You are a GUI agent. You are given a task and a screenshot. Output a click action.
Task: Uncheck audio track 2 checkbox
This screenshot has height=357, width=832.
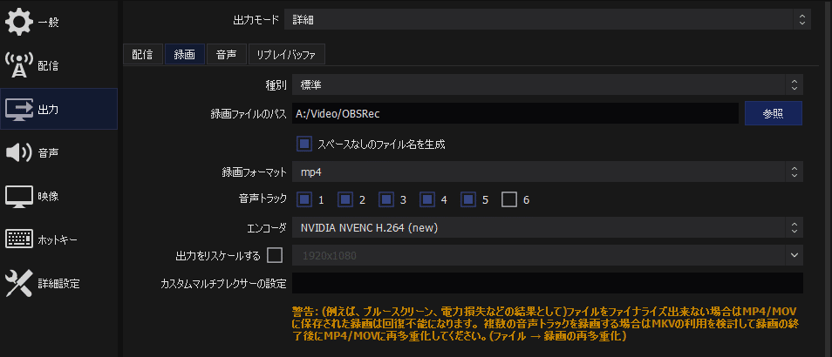pos(345,199)
